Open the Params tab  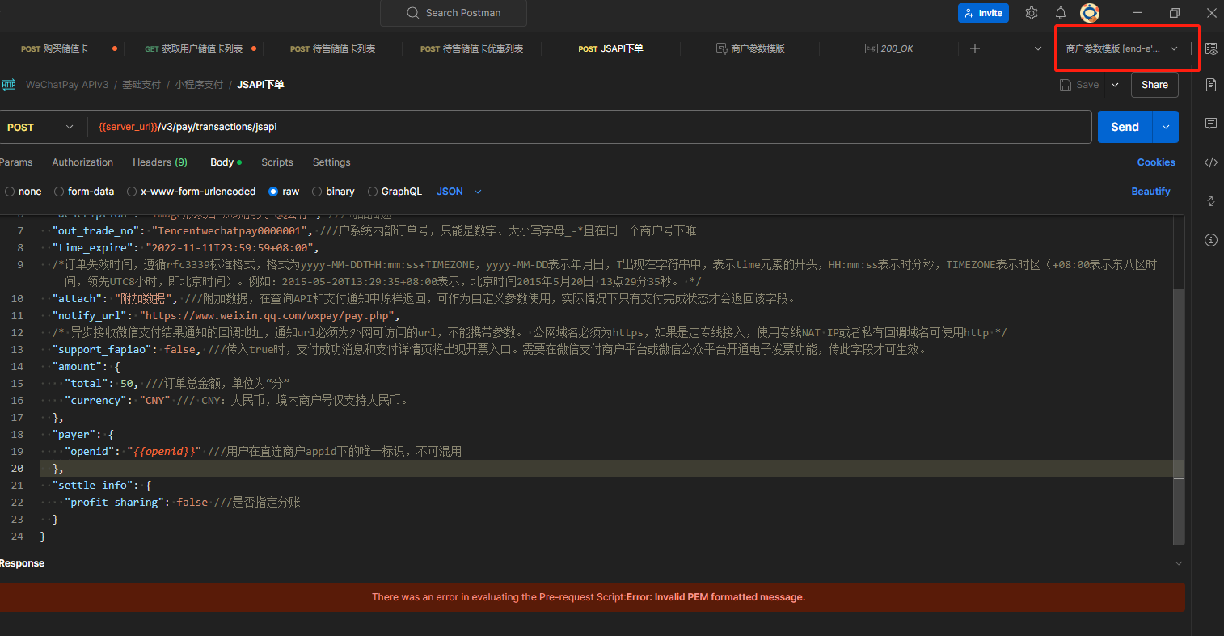[16, 162]
